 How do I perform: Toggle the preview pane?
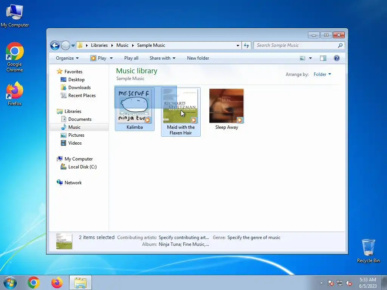tap(323, 58)
